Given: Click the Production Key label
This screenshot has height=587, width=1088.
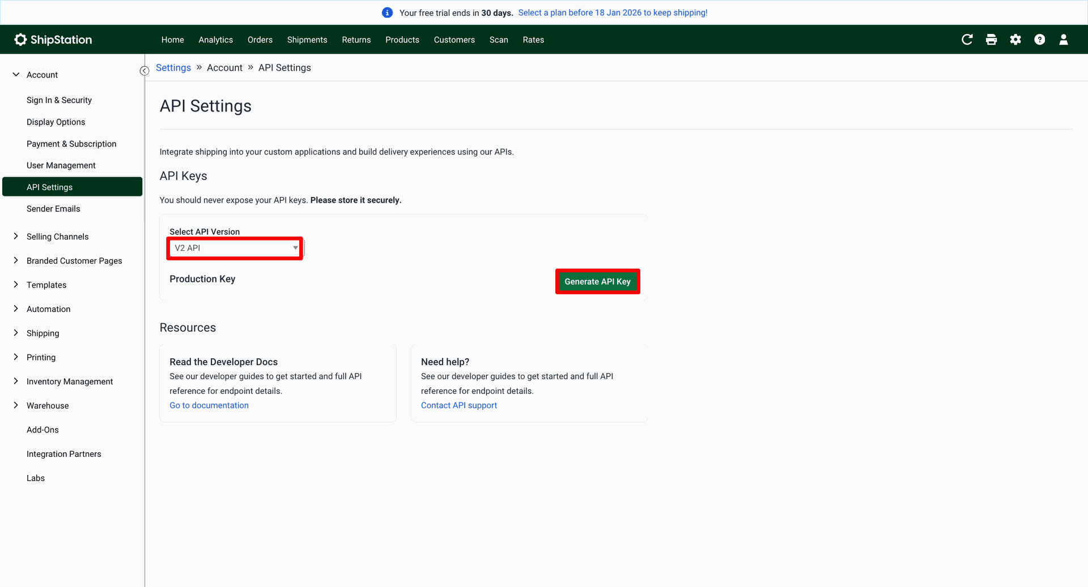Looking at the screenshot, I should click(x=202, y=279).
